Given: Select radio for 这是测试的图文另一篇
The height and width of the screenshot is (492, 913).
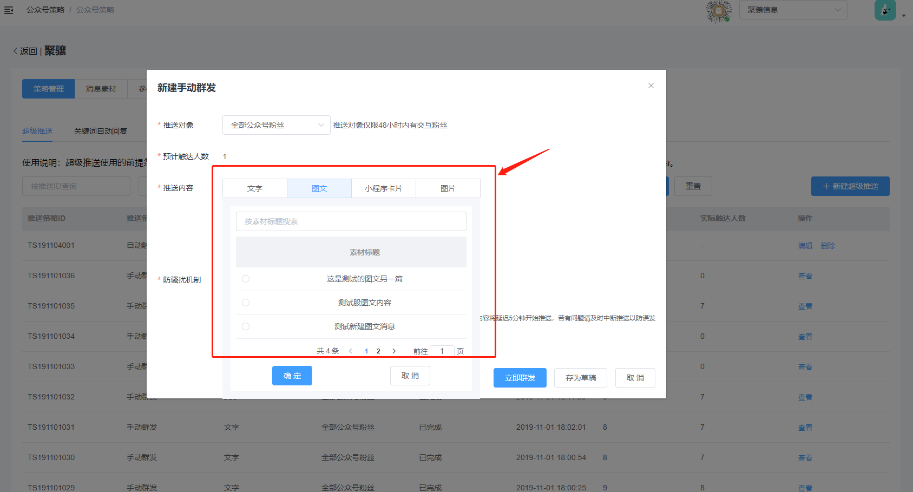Looking at the screenshot, I should tap(246, 279).
